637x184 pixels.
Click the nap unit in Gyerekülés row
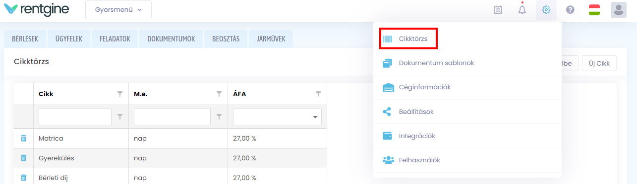[x=140, y=158]
